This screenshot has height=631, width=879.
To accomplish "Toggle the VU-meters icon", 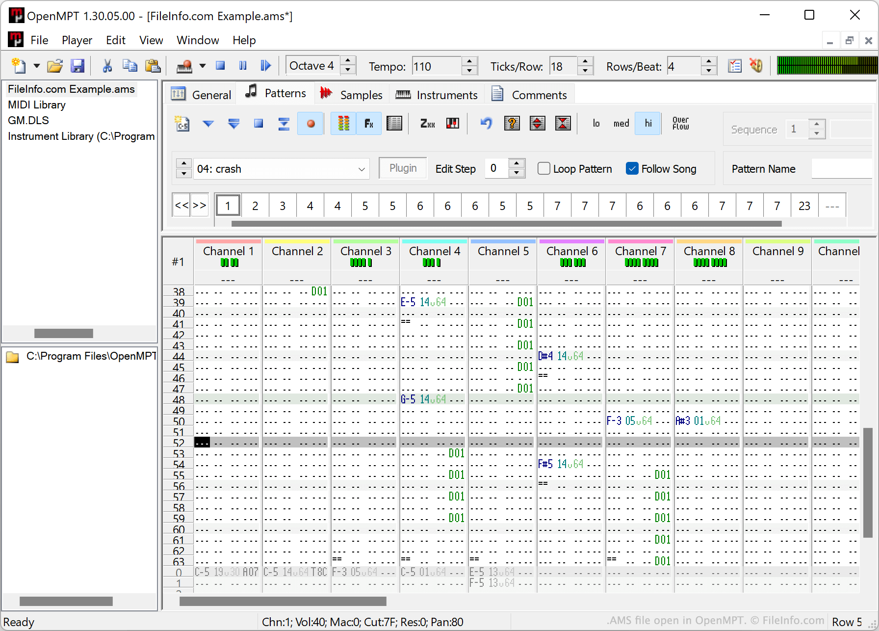I will coord(343,124).
